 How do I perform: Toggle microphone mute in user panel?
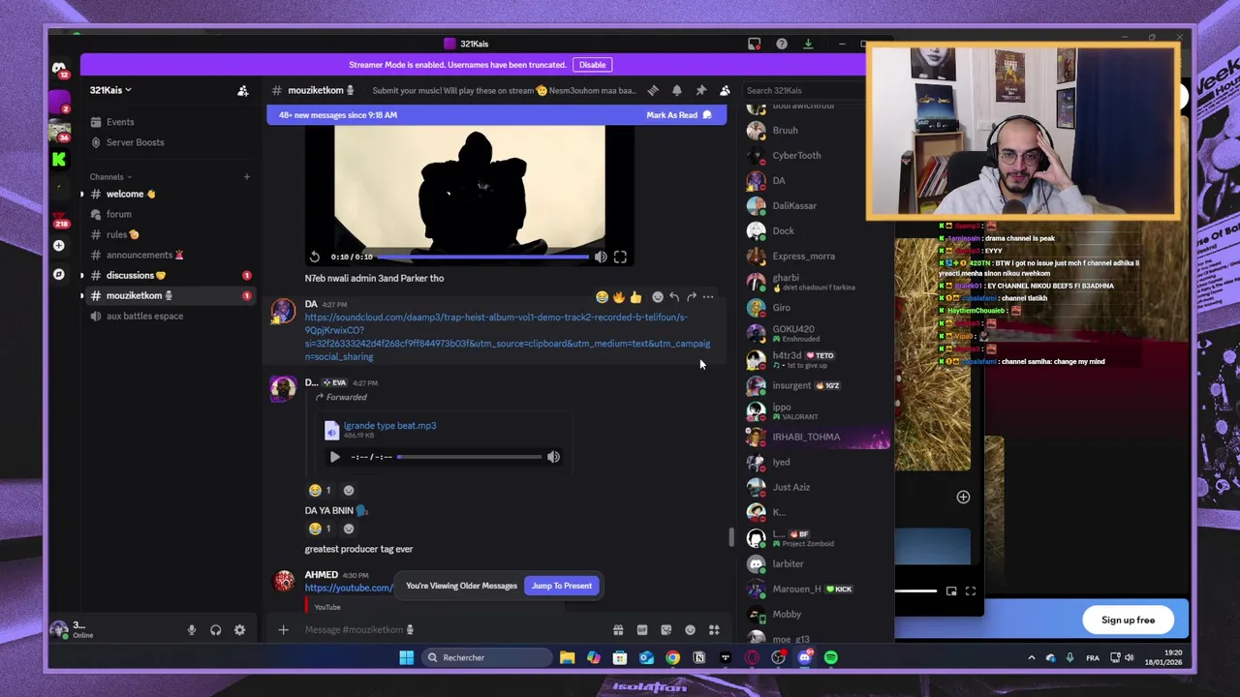[192, 630]
